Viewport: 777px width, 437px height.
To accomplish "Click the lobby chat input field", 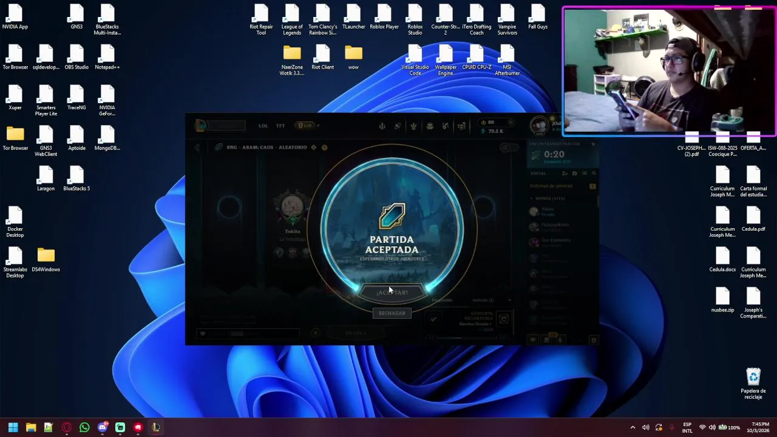I will (248, 333).
